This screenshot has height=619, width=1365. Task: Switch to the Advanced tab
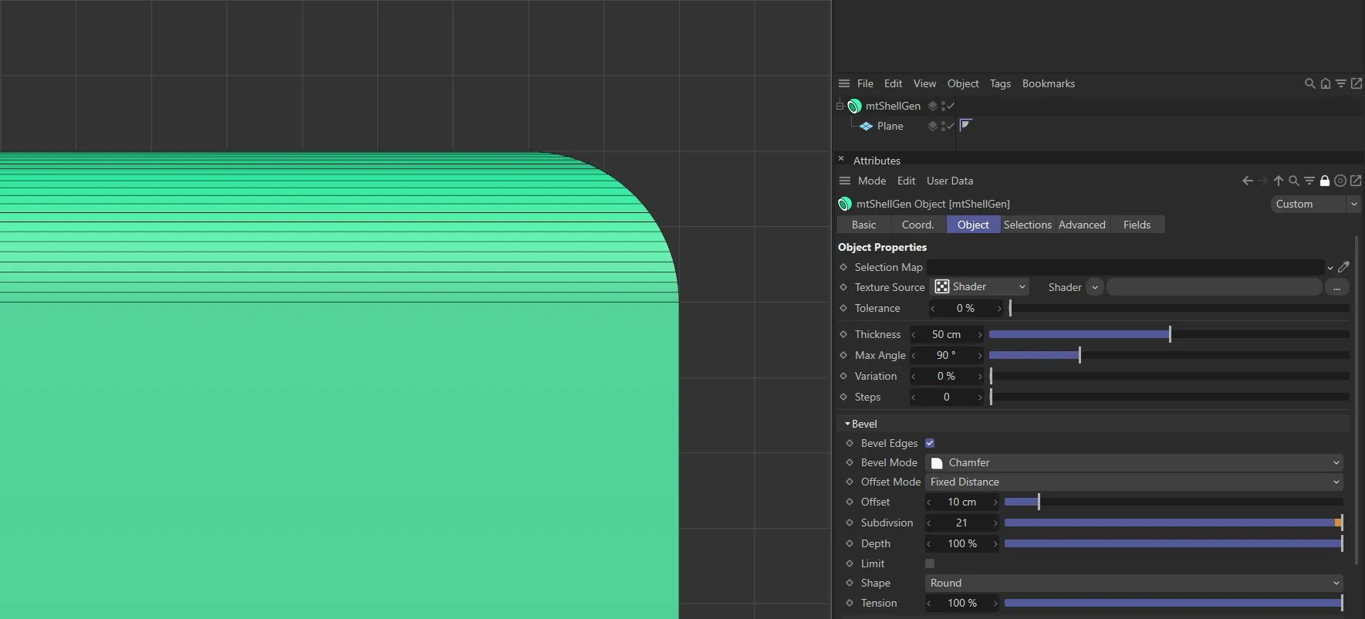pyautogui.click(x=1082, y=225)
